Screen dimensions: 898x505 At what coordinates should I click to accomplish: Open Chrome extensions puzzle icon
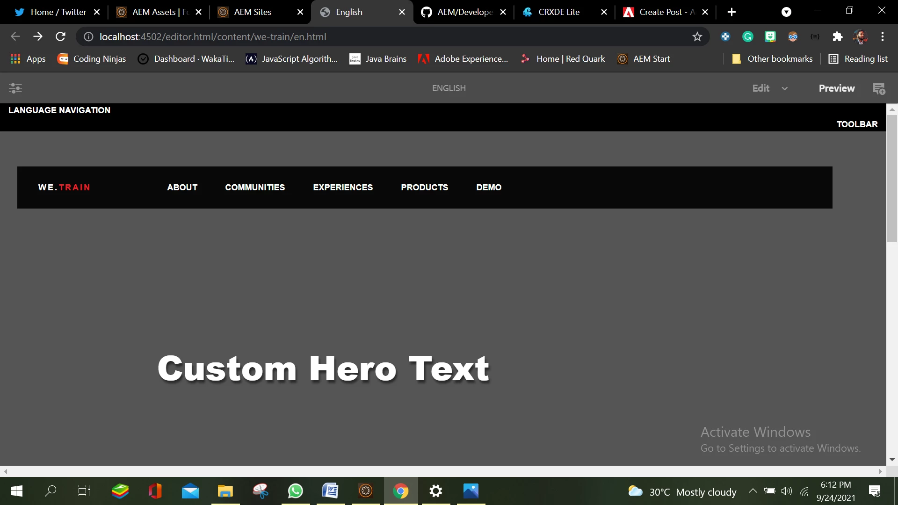click(837, 36)
